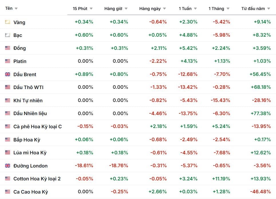Click the US flag icon beside Đồng
The height and width of the screenshot is (199, 276).
coord(8,48)
